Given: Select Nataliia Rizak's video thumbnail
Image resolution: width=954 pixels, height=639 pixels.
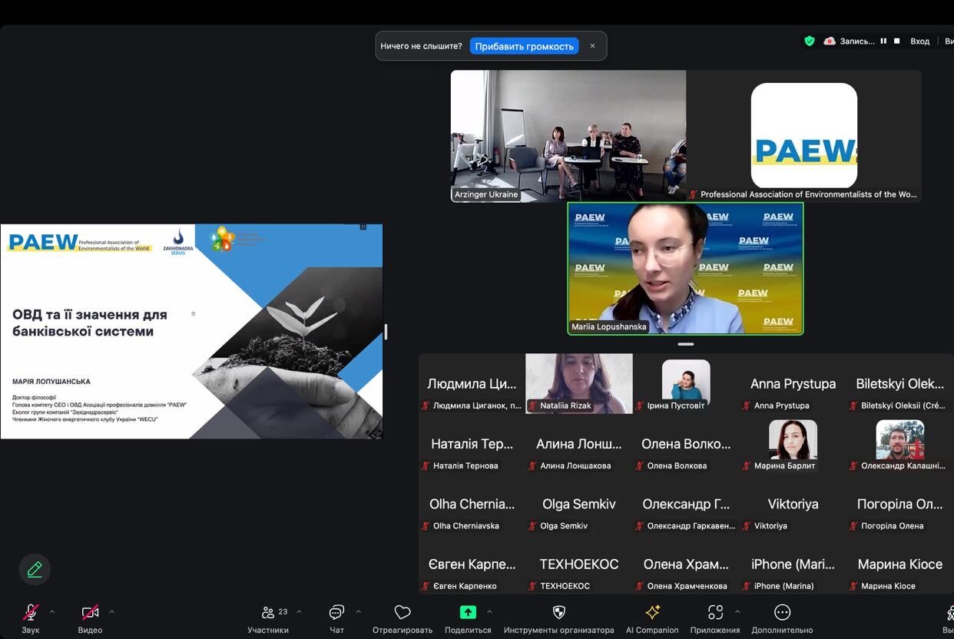Looking at the screenshot, I should click(578, 383).
